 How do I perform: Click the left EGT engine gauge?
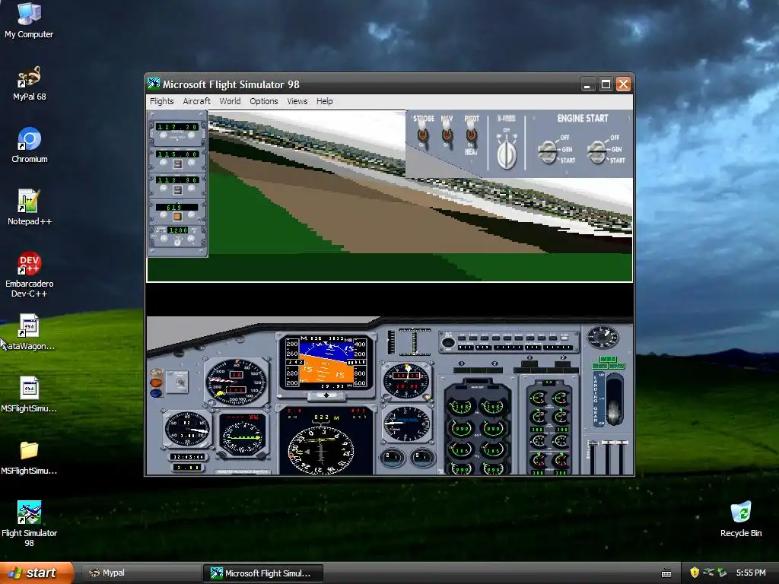[x=460, y=428]
